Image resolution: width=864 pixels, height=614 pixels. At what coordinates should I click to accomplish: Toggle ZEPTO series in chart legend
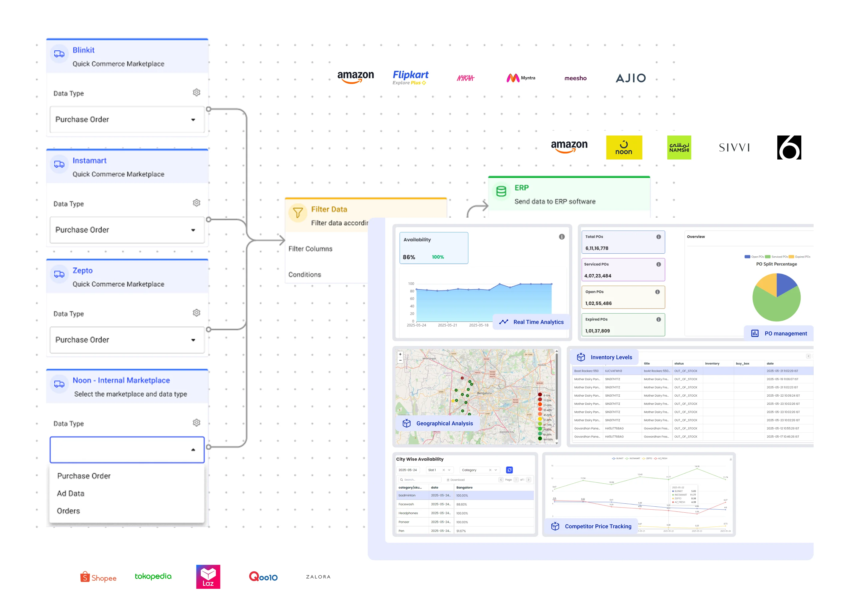(647, 458)
